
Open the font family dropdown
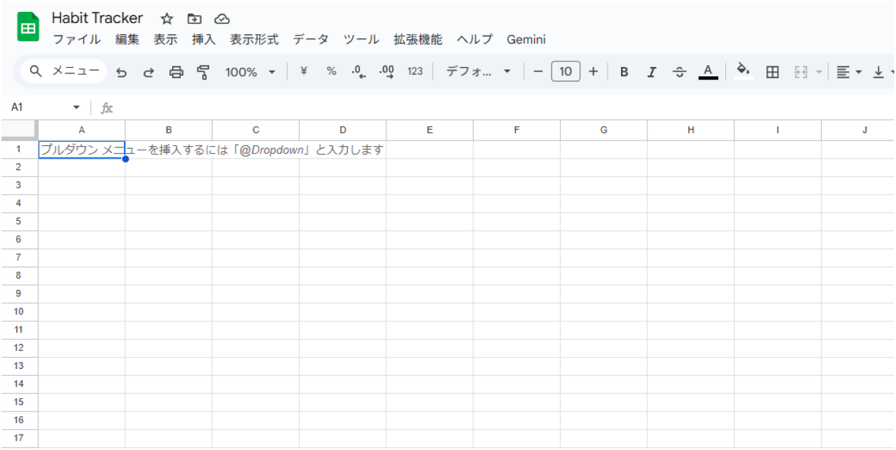coord(479,72)
